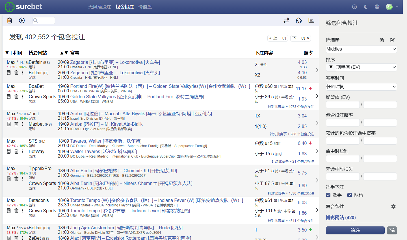The image size is (407, 240).
Task: Click the sort lines toolbar icon
Action: point(311,20)
